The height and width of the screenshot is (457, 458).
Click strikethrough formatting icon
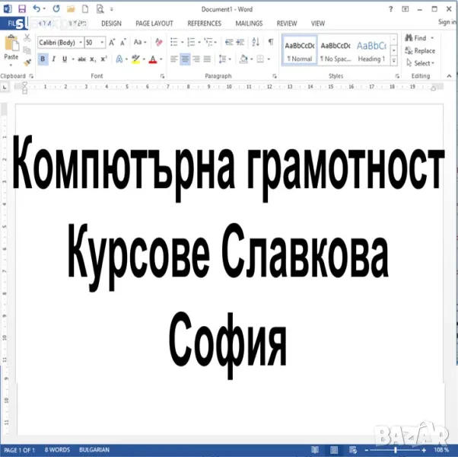(81, 59)
